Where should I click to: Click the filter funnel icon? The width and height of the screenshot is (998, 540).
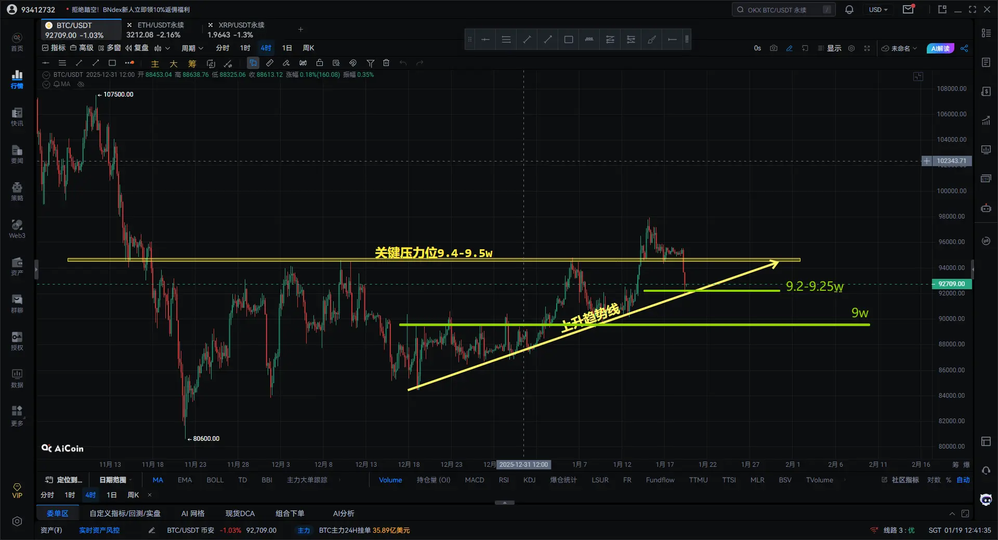[x=370, y=63]
